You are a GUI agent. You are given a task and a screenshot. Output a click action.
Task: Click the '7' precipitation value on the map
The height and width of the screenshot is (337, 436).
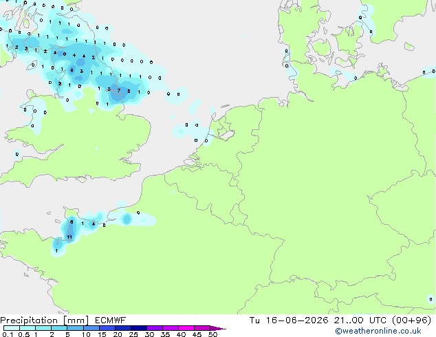[x=119, y=90]
